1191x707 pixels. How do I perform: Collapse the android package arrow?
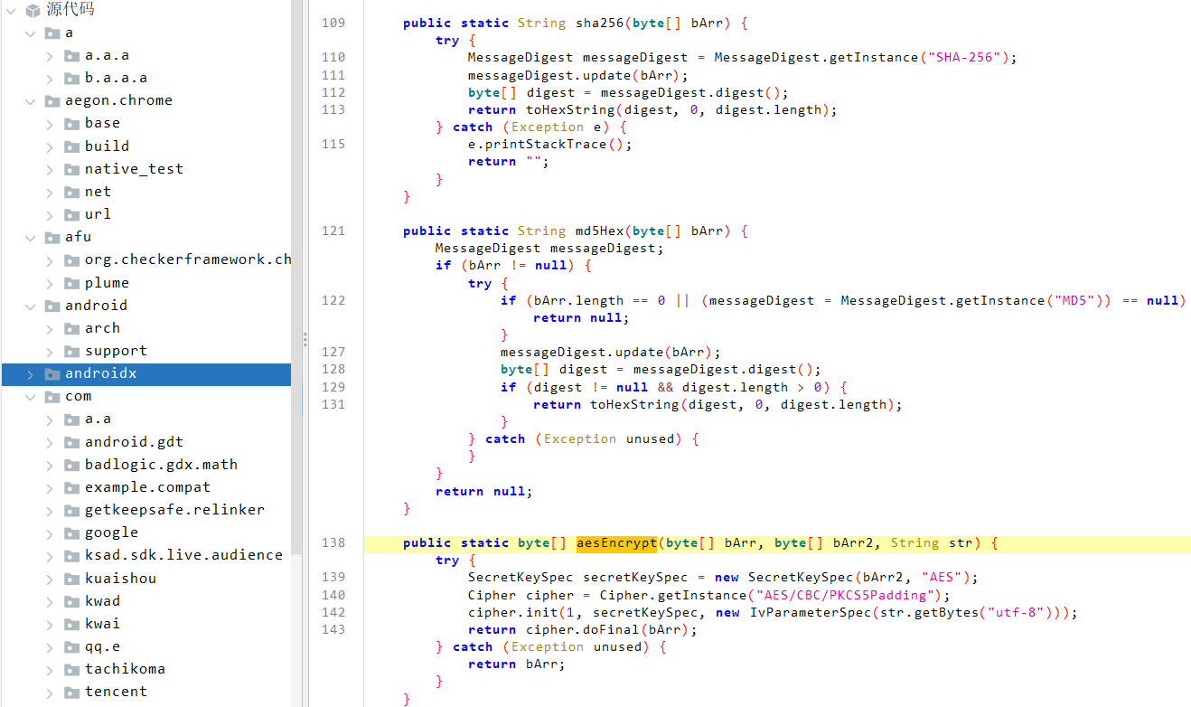pos(30,306)
